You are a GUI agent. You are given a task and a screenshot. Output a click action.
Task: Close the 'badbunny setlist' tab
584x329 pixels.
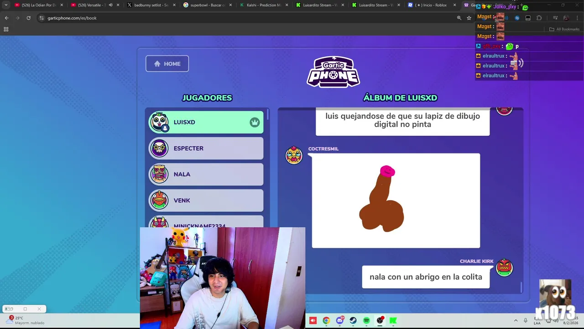coord(174,5)
